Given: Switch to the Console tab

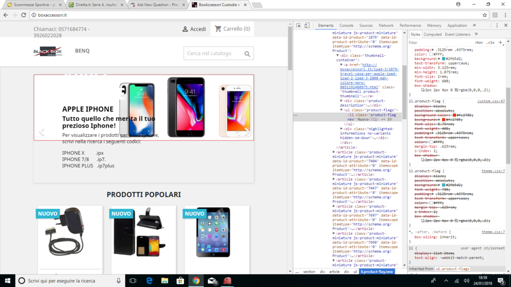Looking at the screenshot, I should coord(346,26).
